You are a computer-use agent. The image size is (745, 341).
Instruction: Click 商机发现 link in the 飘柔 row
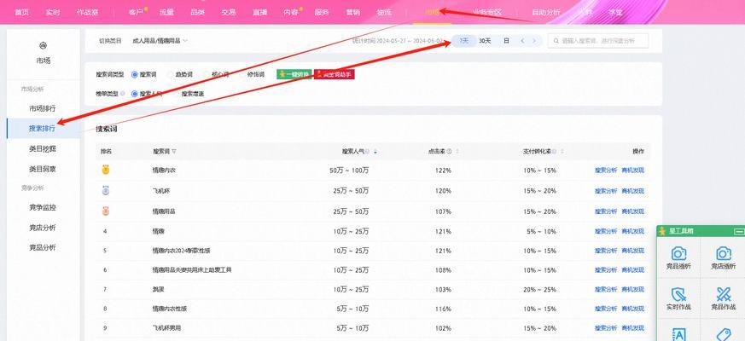[633, 289]
